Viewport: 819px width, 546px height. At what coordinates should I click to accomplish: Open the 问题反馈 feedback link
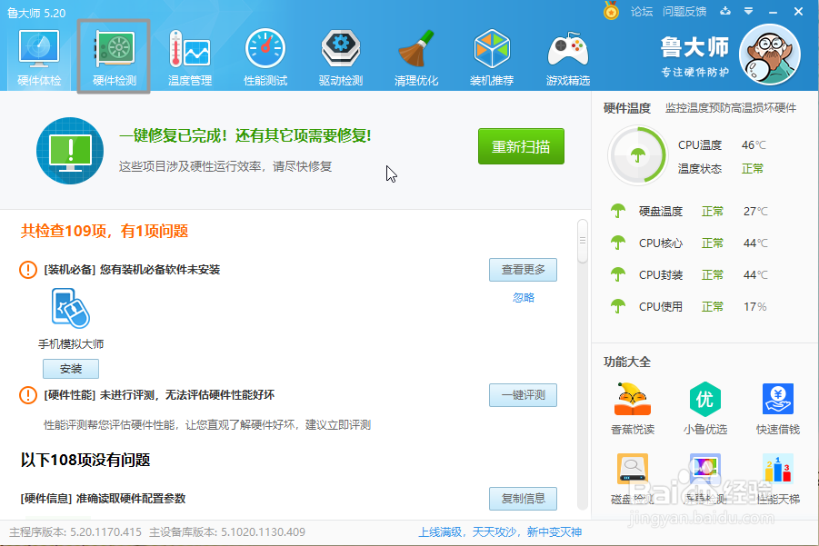pos(684,12)
